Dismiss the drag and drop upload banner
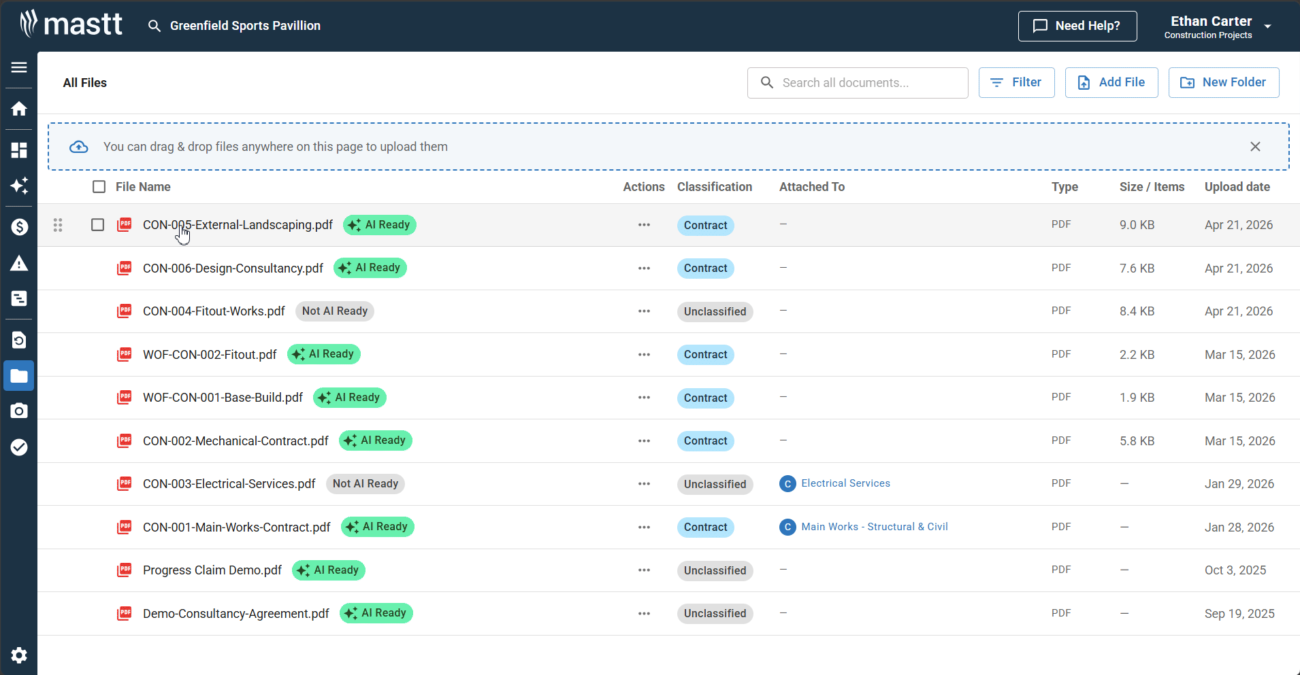Viewport: 1300px width, 675px height. coord(1255,147)
